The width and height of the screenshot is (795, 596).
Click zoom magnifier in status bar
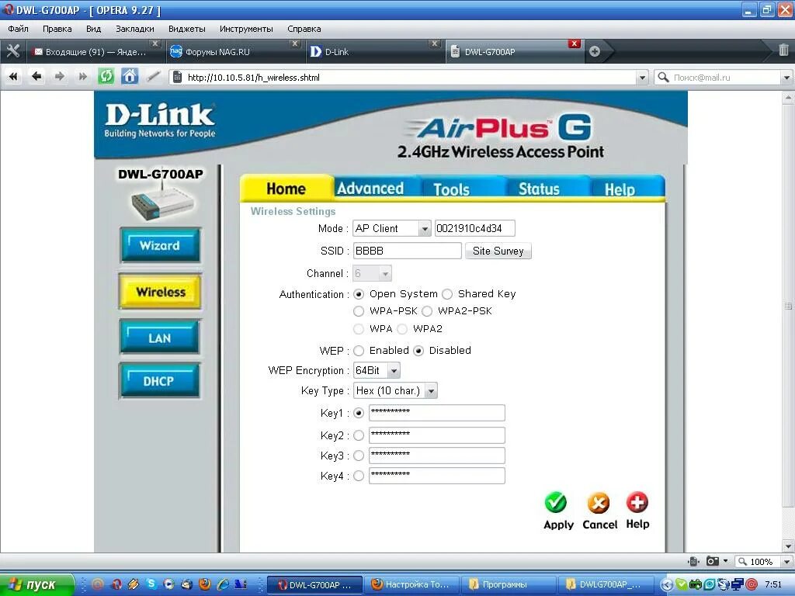tap(743, 562)
